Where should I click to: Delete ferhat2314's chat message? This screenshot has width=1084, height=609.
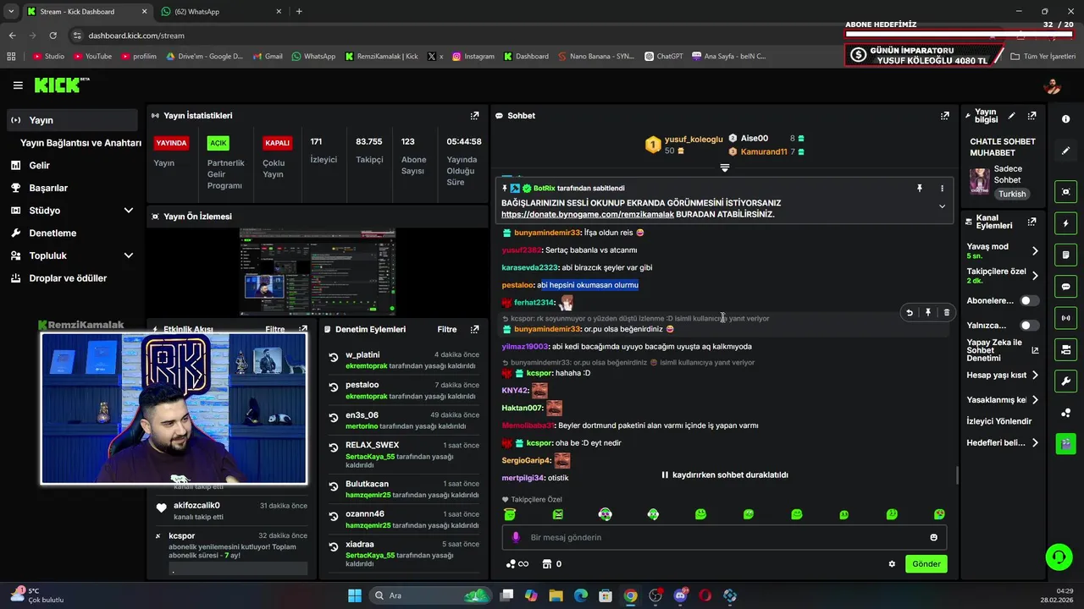click(x=947, y=313)
